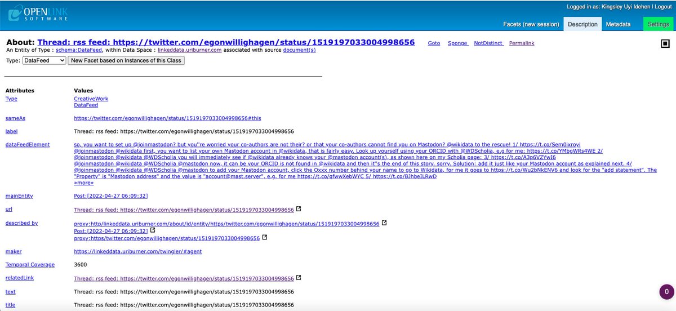The height and width of the screenshot is (311, 676).
Task: Switch to the Metadata tab
Action: click(619, 24)
